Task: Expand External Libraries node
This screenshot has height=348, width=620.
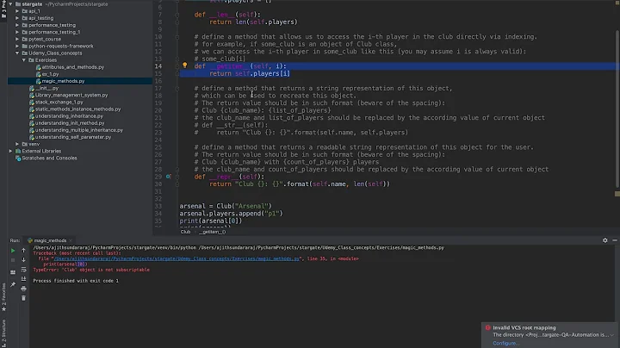Action: pyautogui.click(x=10, y=151)
